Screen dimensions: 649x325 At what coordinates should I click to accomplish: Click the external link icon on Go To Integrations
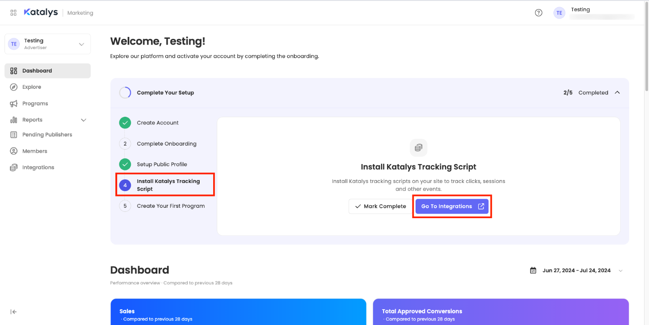click(x=481, y=206)
